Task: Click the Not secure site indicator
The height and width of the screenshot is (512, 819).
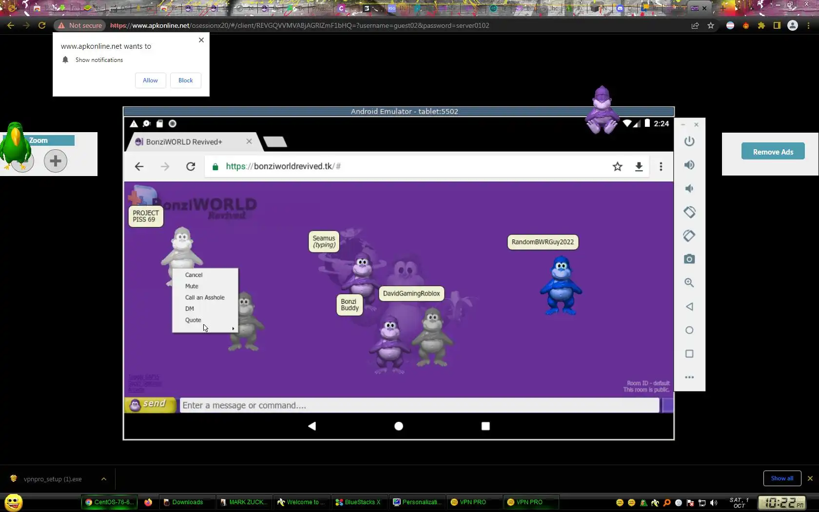Action: click(80, 25)
